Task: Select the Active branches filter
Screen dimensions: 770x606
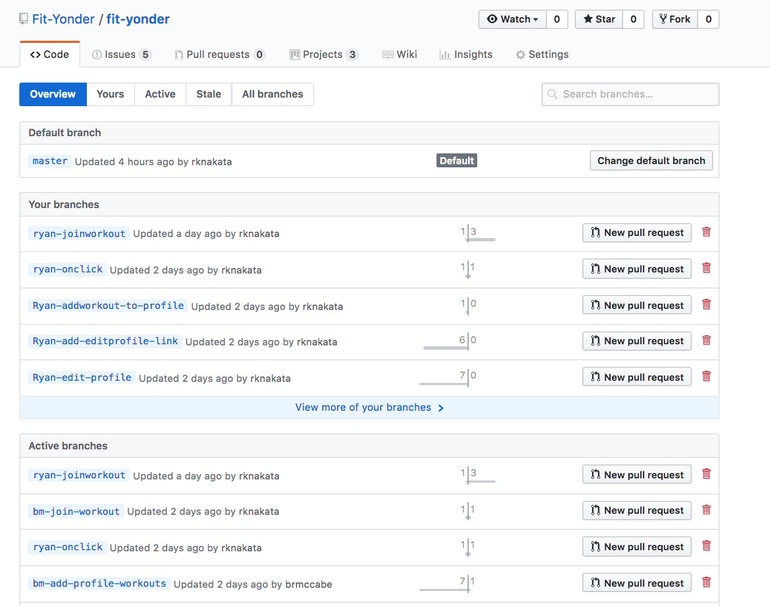Action: [160, 94]
